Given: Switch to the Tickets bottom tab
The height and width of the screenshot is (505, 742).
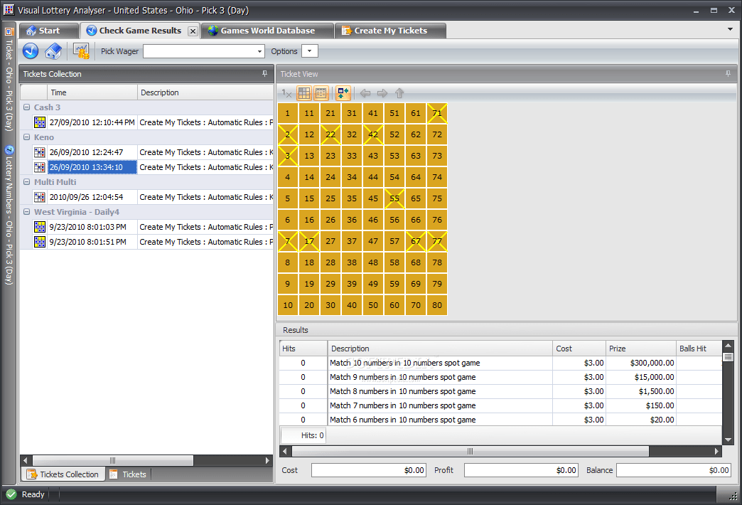Looking at the screenshot, I should [128, 474].
